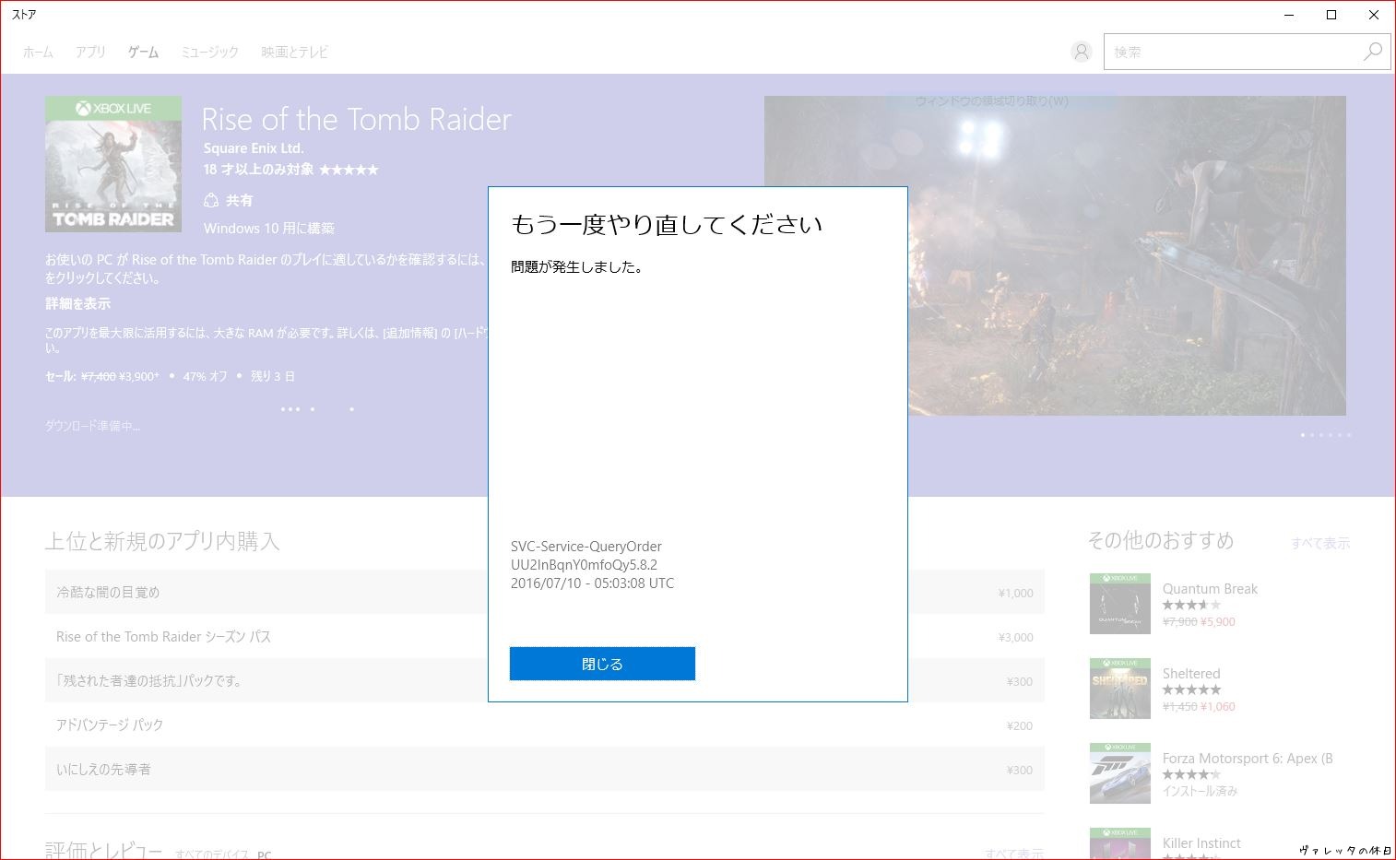Screen dimensions: 1396x860
Task: Click すべて表示 next to その他のおすすめ
Action: (x=1320, y=543)
